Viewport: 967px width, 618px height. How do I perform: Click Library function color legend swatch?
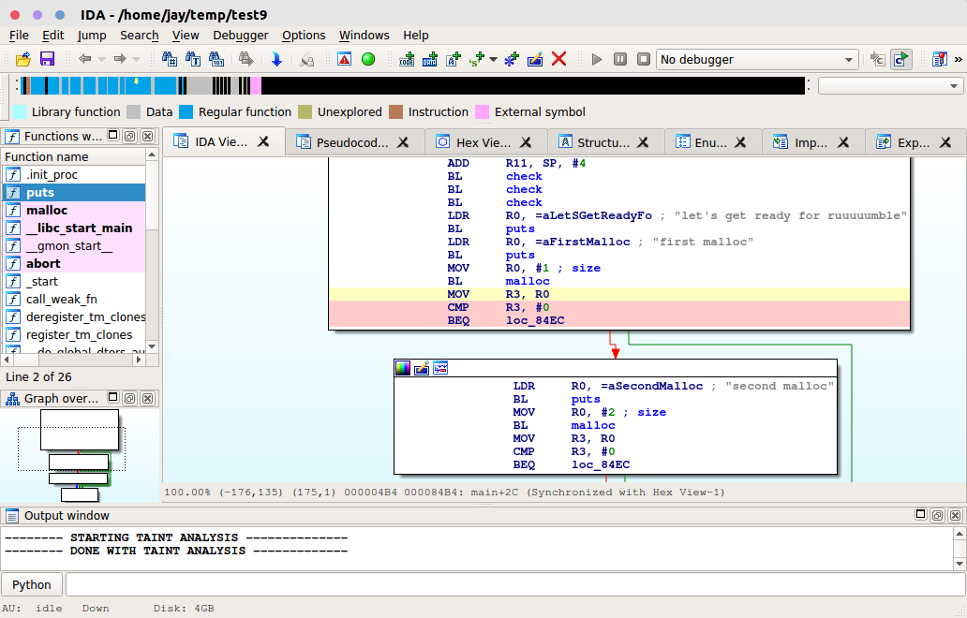pyautogui.click(x=19, y=111)
